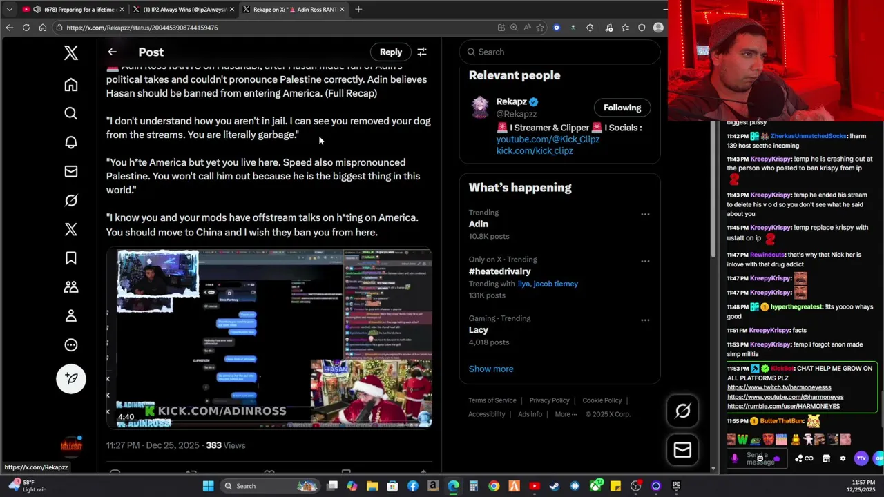Open More circle icon in sidebar
Image resolution: width=884 pixels, height=497 pixels.
point(71,345)
